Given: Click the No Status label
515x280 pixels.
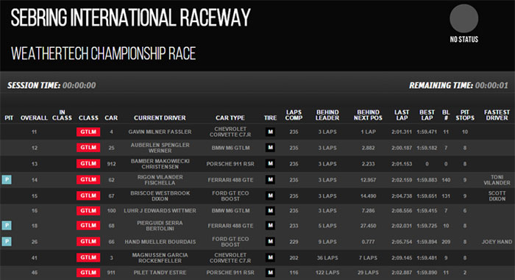Looking at the screenshot, I should point(464,40).
